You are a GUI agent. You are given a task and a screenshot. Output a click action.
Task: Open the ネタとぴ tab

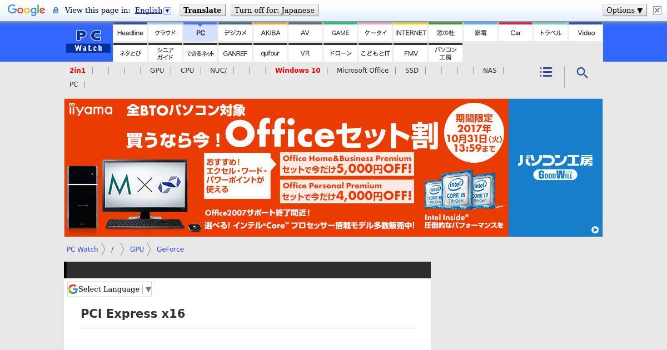click(130, 53)
